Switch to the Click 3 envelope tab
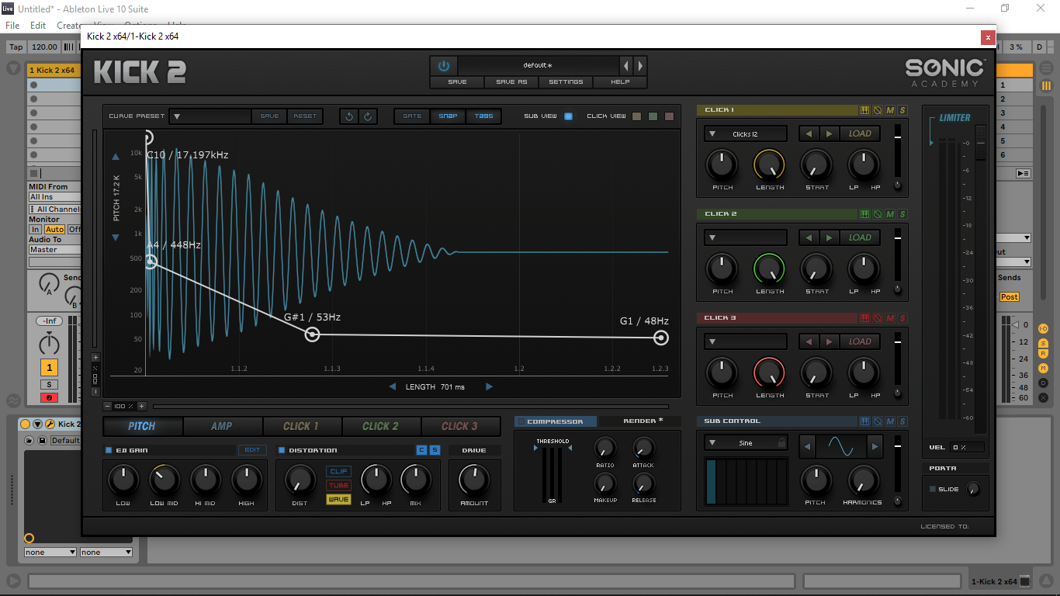Viewport: 1060px width, 596px height. (x=459, y=426)
